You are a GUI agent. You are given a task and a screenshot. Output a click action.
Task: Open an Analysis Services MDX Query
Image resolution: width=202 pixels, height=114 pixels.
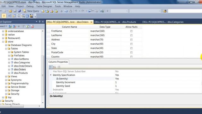pyautogui.click(x=47, y=11)
